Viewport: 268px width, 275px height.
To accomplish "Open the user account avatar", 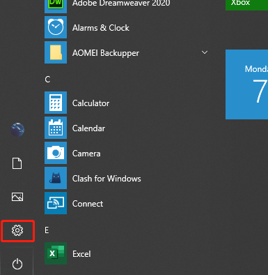I will tap(17, 130).
